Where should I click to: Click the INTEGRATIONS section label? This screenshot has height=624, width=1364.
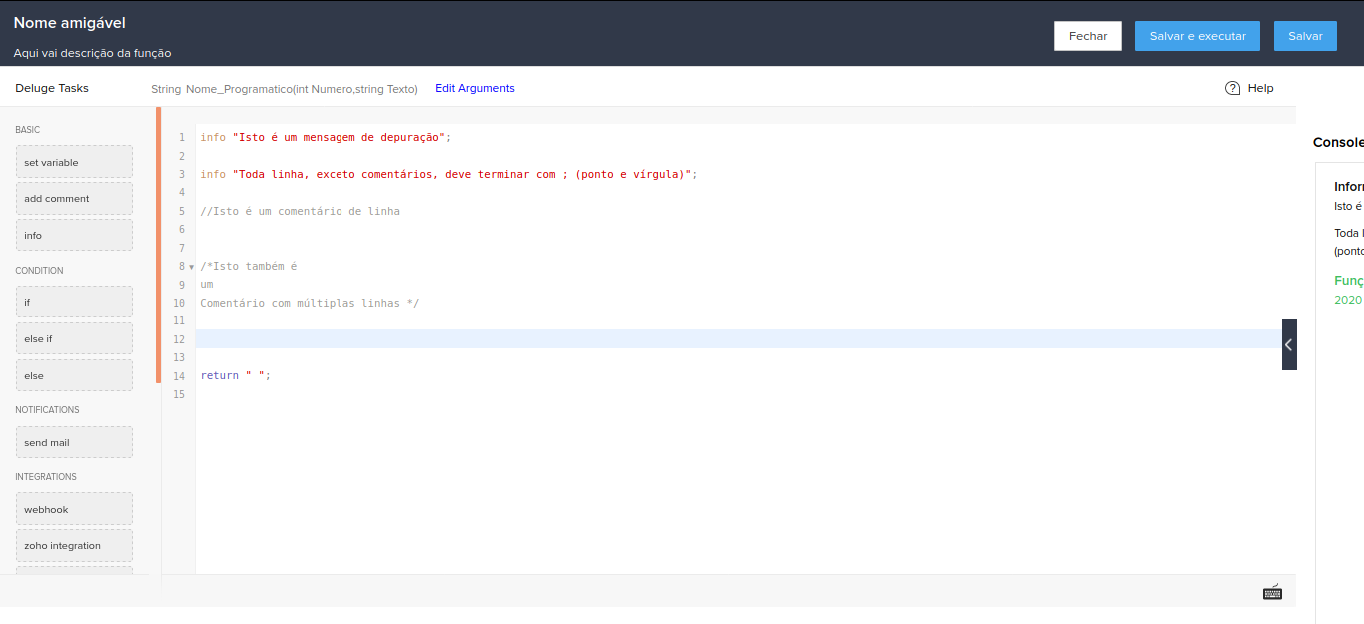(x=46, y=477)
